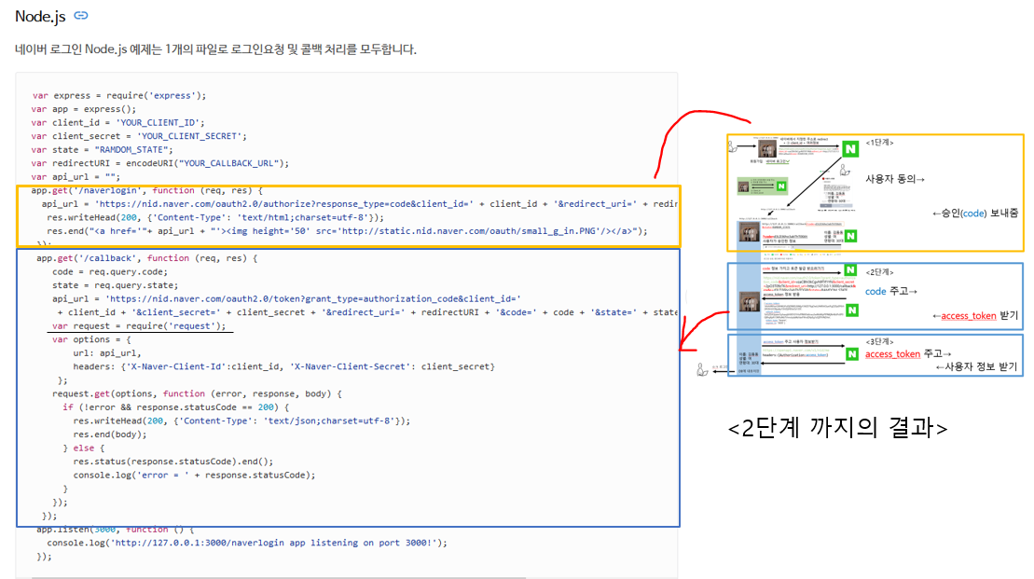Click the request.get(options, function…) line
1034x579 pixels.
pos(197,393)
